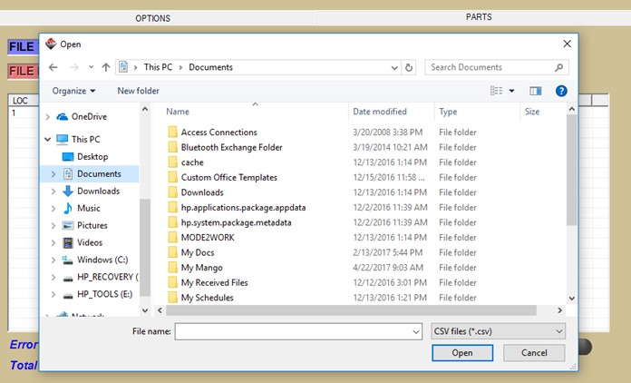Refresh the Documents folder listing
This screenshot has height=383, width=631.
(x=409, y=67)
